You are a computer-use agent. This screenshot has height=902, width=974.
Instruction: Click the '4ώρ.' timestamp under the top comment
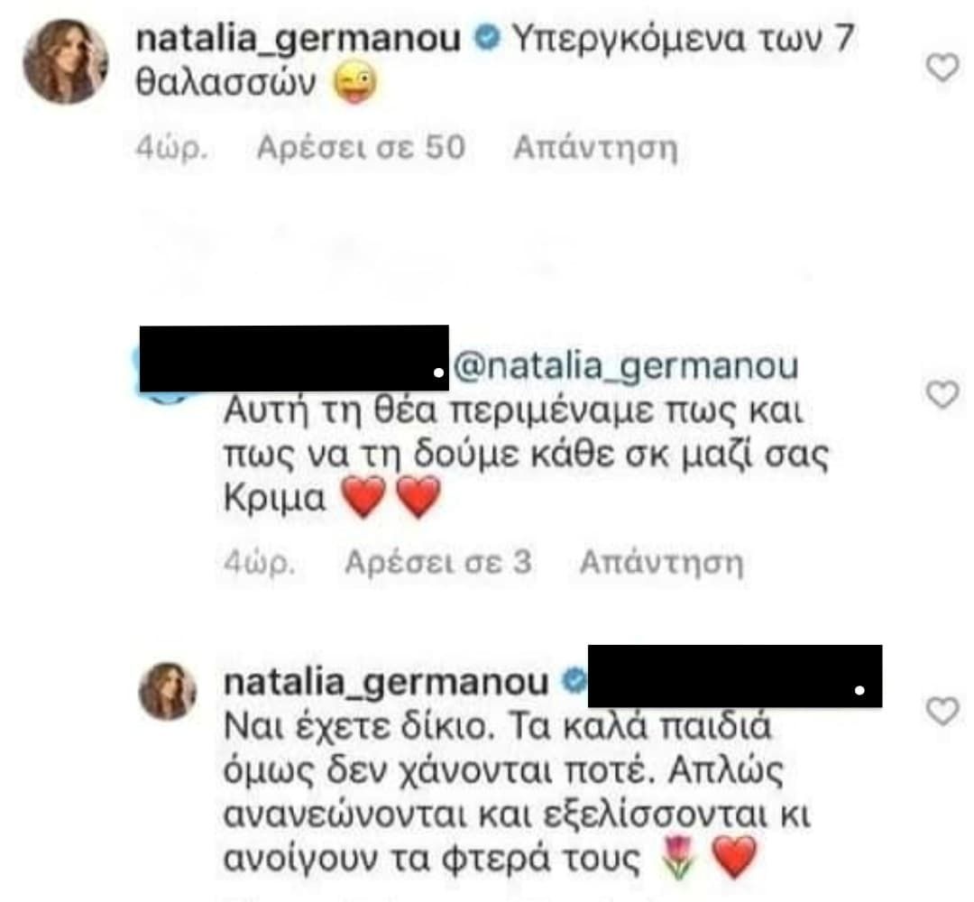coord(171,149)
